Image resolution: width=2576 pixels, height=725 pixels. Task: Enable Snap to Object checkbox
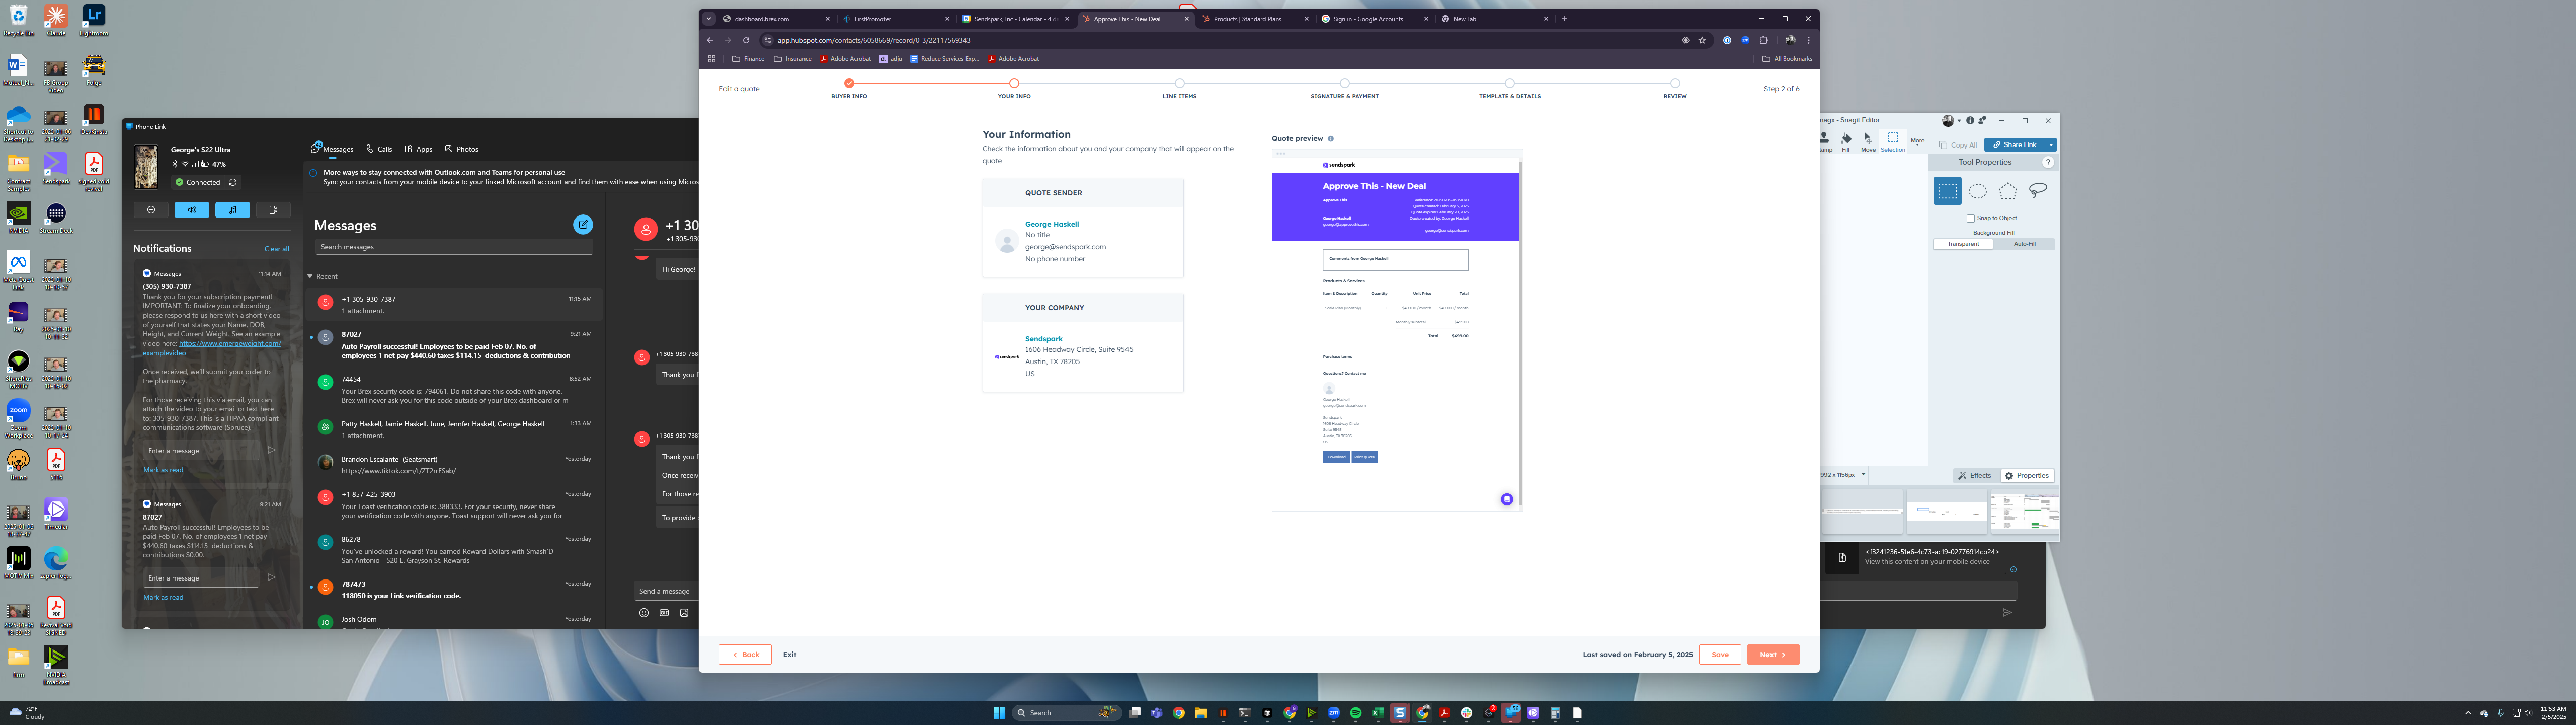[x=1970, y=219]
